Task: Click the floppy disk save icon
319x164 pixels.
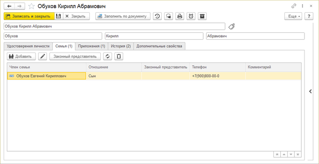Action: pyautogui.click(x=59, y=16)
